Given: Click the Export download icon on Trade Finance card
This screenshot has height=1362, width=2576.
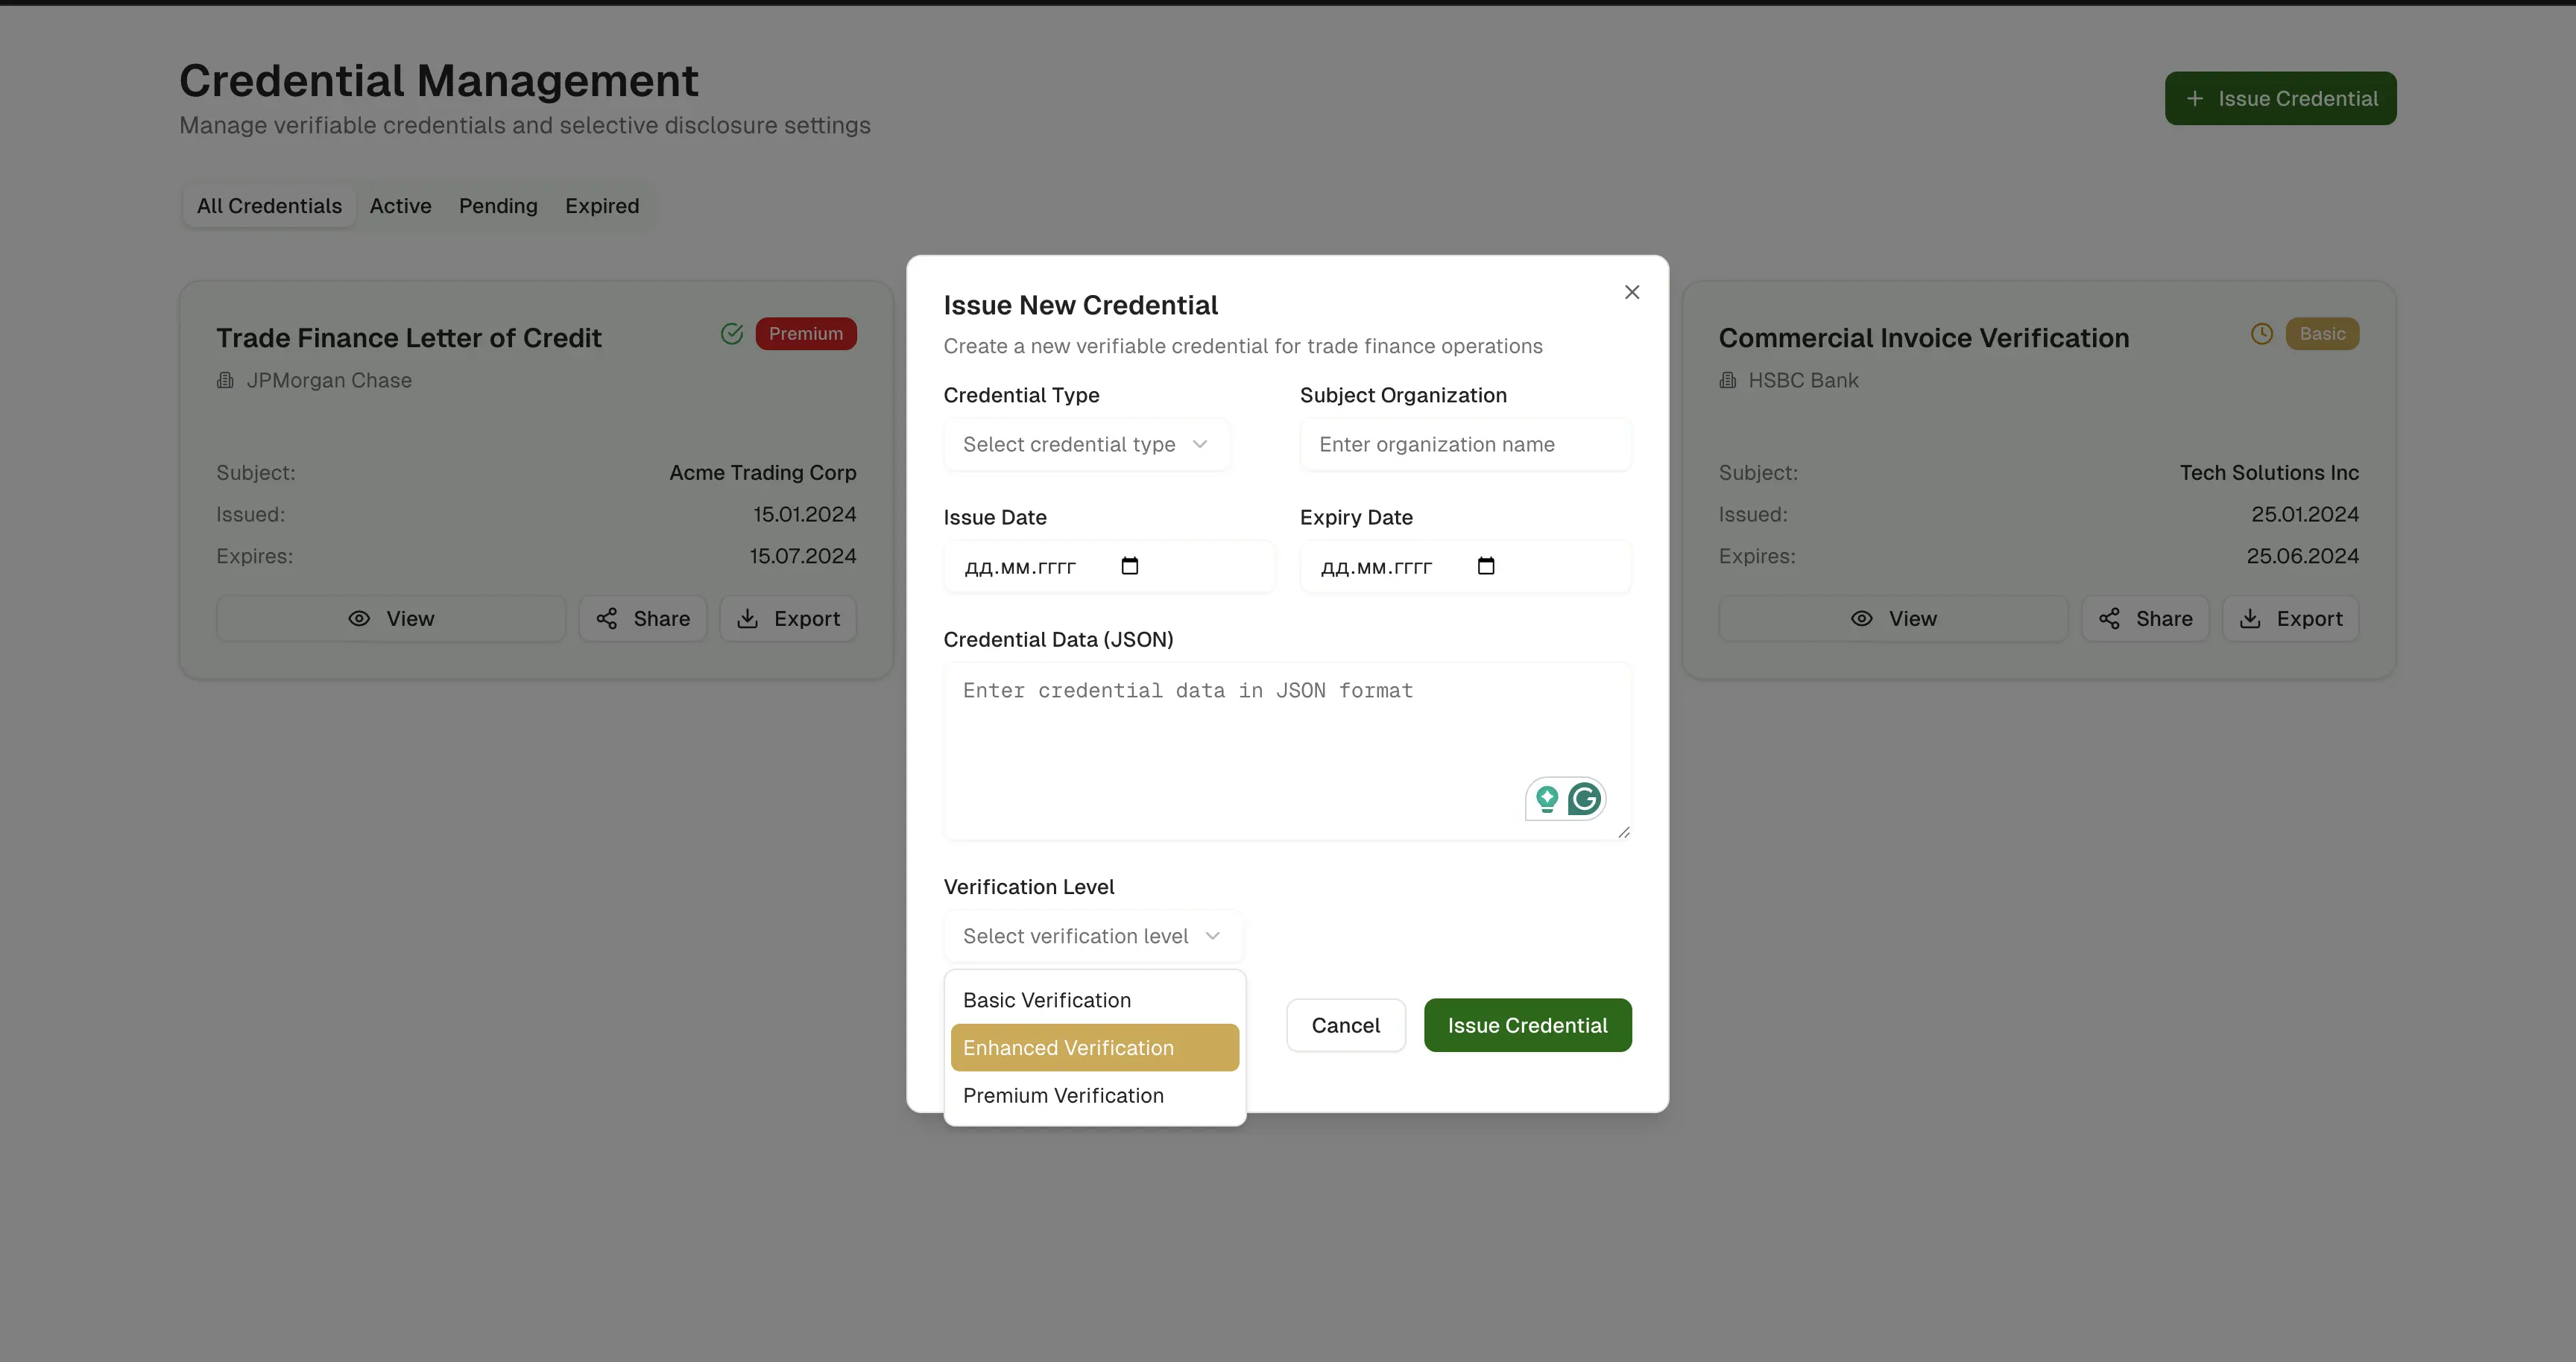Looking at the screenshot, I should point(748,618).
